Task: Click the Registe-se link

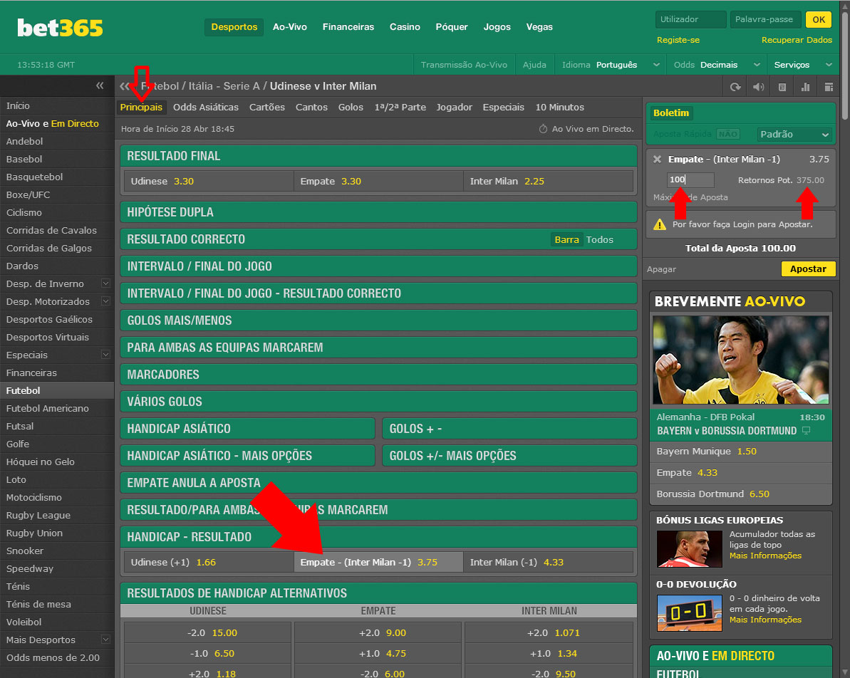Action: tap(678, 40)
